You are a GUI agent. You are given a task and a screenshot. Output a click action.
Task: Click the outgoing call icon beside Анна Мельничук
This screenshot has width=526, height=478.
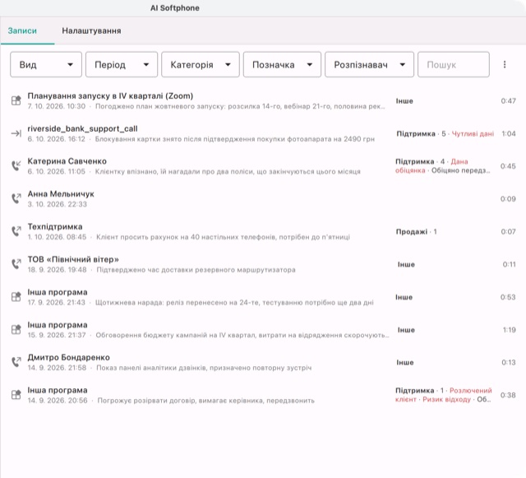pyautogui.click(x=16, y=198)
